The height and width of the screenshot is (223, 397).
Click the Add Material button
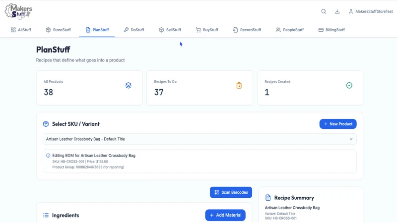coord(225,215)
